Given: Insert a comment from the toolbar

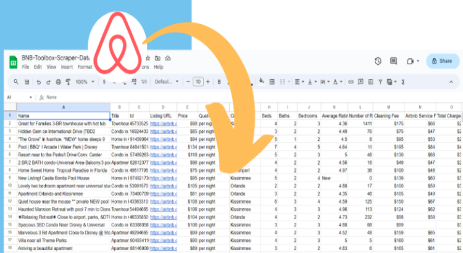Looking at the screenshot, I should 361,82.
